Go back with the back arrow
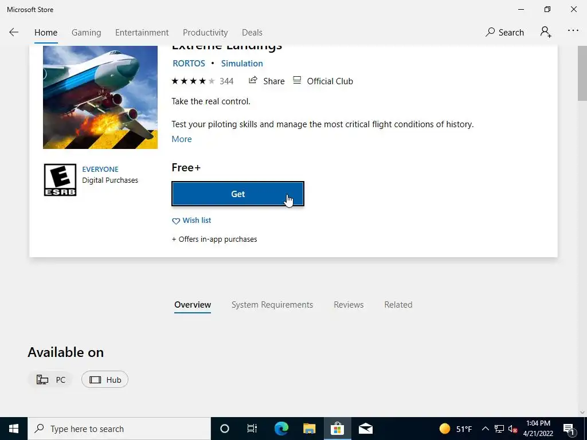This screenshot has height=440, width=587. 14,32
